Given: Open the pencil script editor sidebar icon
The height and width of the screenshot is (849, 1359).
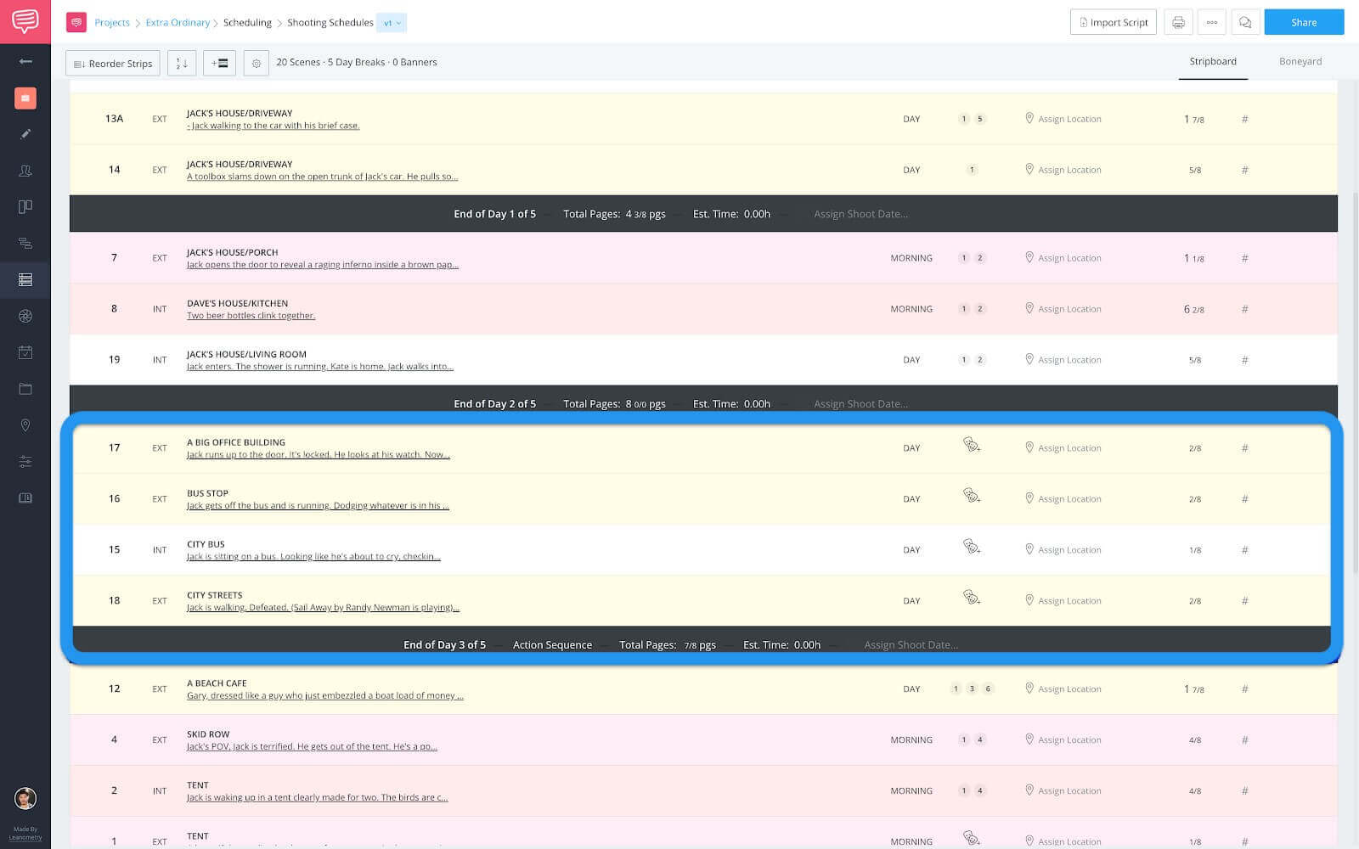Looking at the screenshot, I should click(x=25, y=133).
